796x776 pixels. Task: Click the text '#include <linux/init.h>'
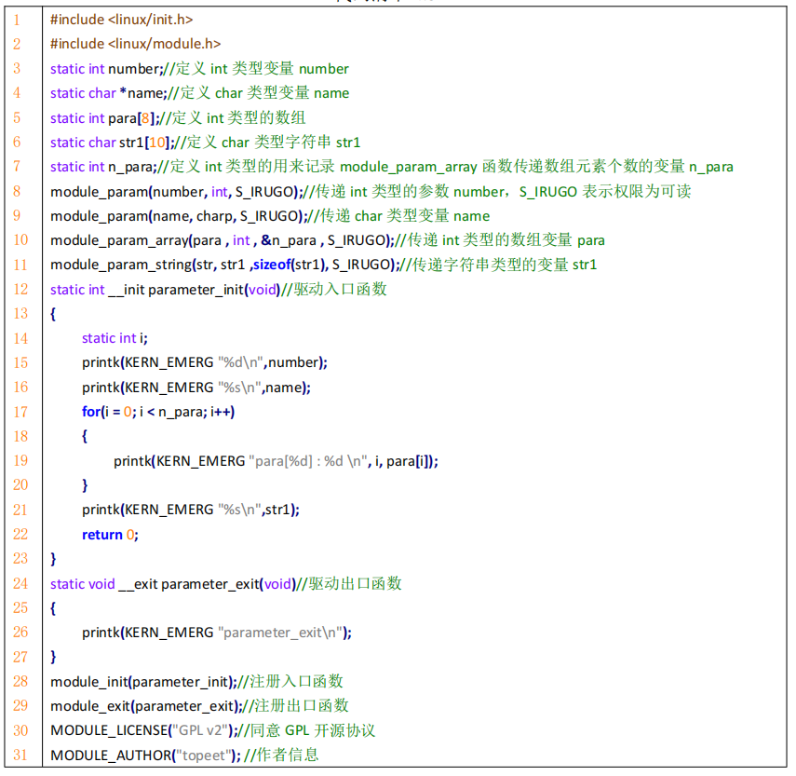pos(121,20)
